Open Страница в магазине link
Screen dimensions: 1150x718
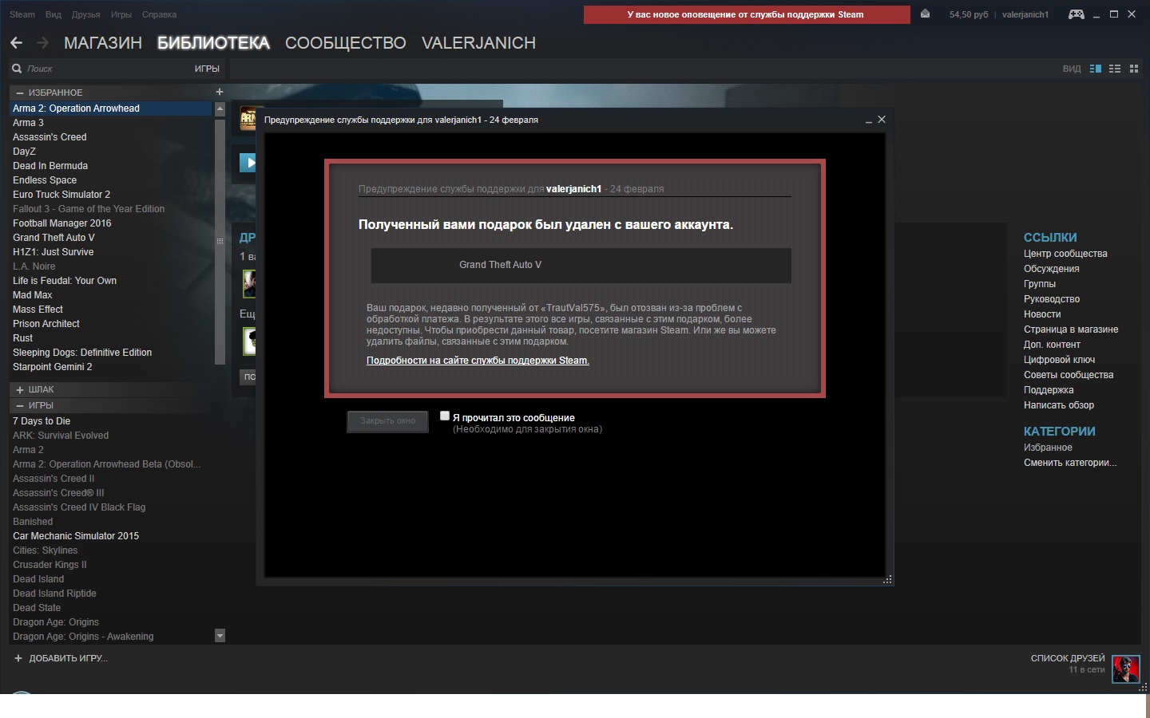click(1071, 329)
